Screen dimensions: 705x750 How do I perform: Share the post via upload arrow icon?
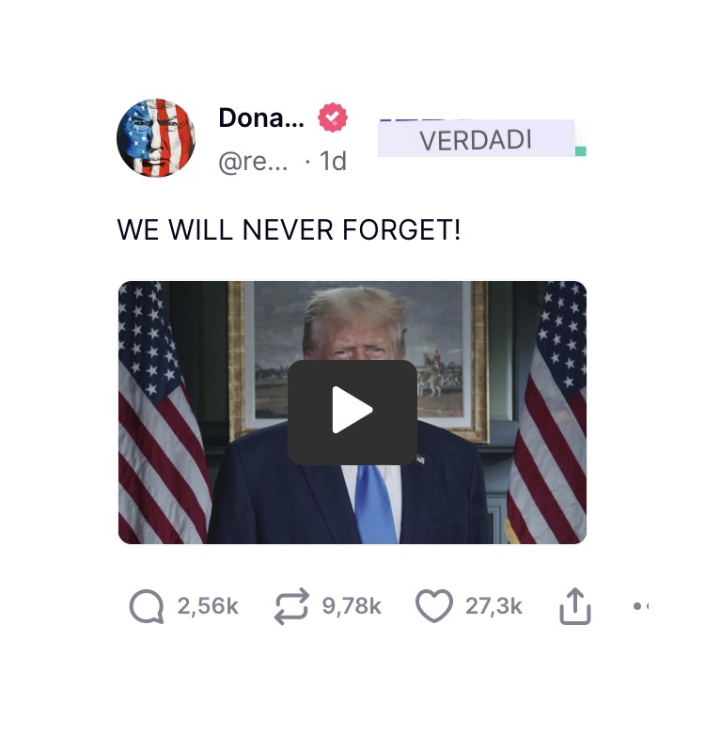575,606
